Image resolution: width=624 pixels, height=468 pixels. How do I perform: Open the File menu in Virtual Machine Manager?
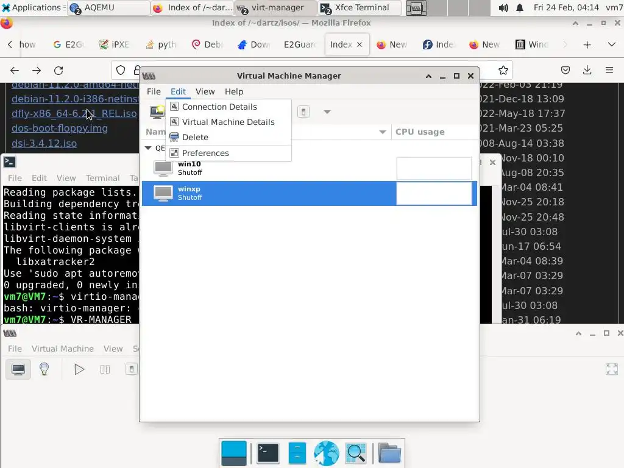(x=154, y=91)
